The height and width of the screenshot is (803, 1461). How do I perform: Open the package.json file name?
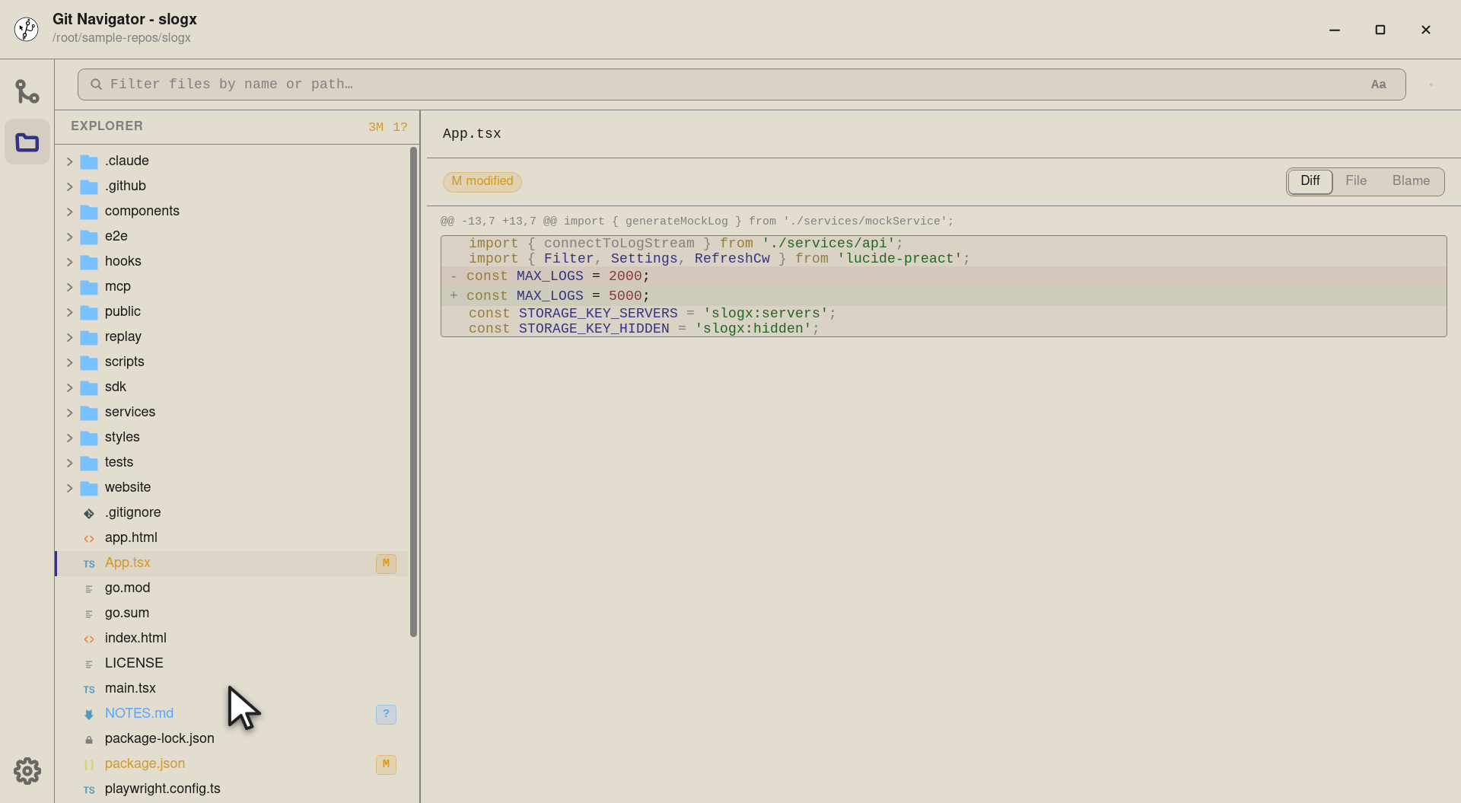[x=145, y=763]
